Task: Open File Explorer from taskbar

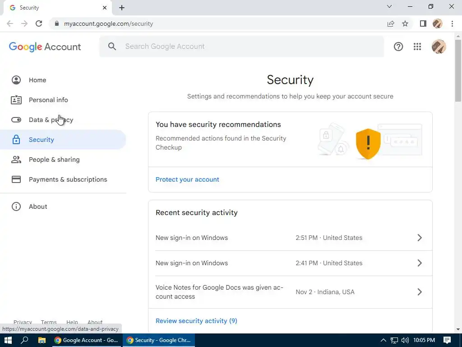Action: coord(42,340)
